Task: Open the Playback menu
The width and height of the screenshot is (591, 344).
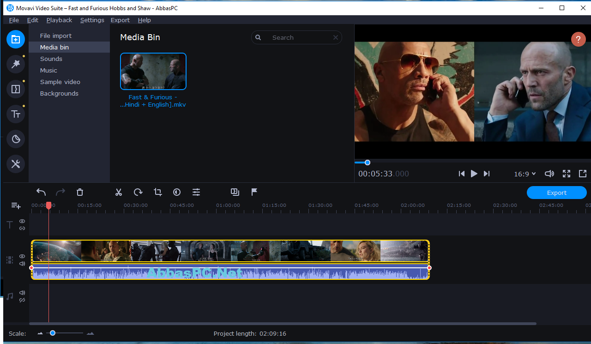Action: 59,20
